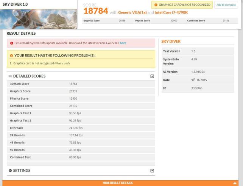Click the 241.66 fps value
This screenshot has width=243, height=186.
click(76, 128)
